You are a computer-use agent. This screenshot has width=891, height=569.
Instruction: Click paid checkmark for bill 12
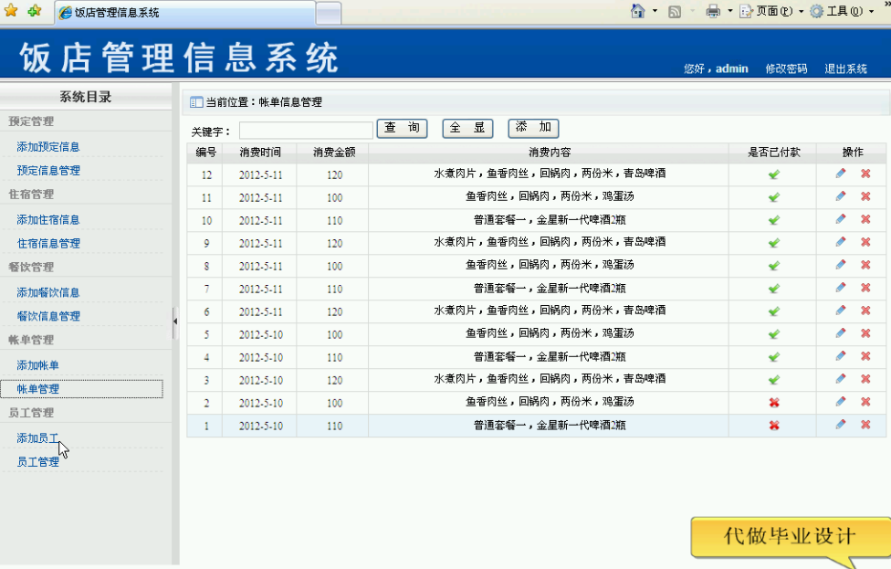coord(774,174)
